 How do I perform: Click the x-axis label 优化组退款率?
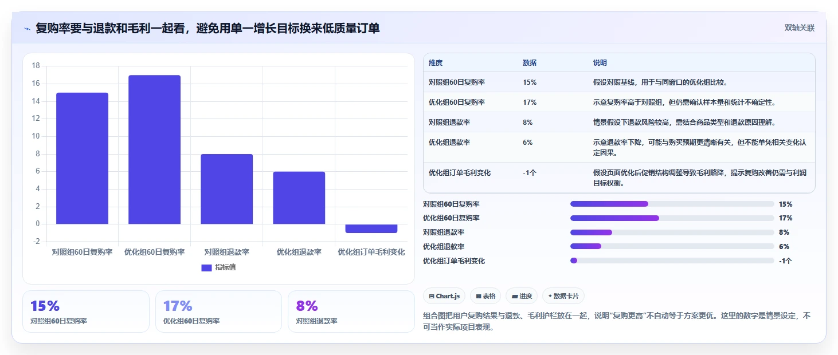pos(299,252)
